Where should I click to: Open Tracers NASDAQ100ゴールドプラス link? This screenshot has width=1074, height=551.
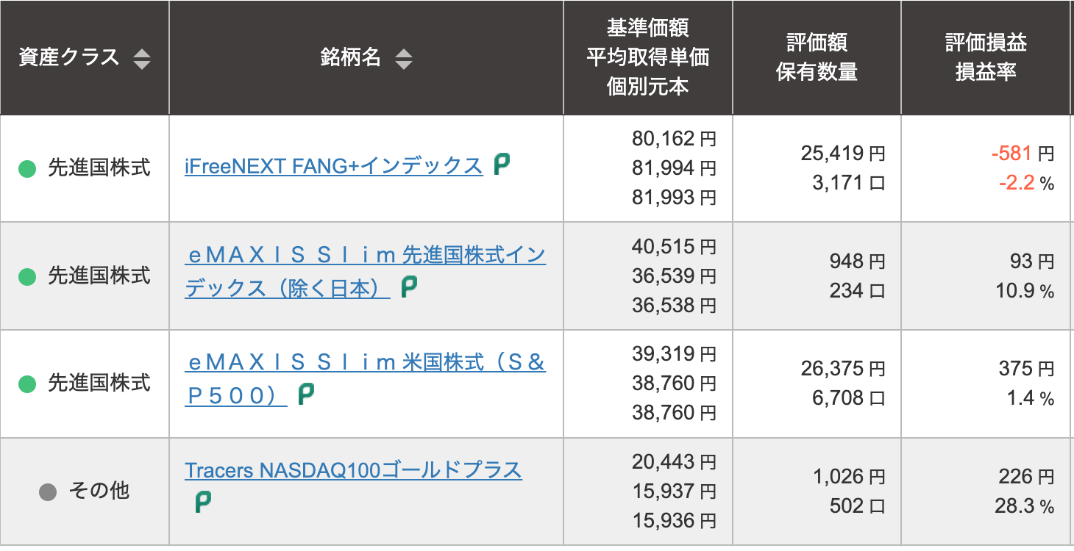pos(353,470)
